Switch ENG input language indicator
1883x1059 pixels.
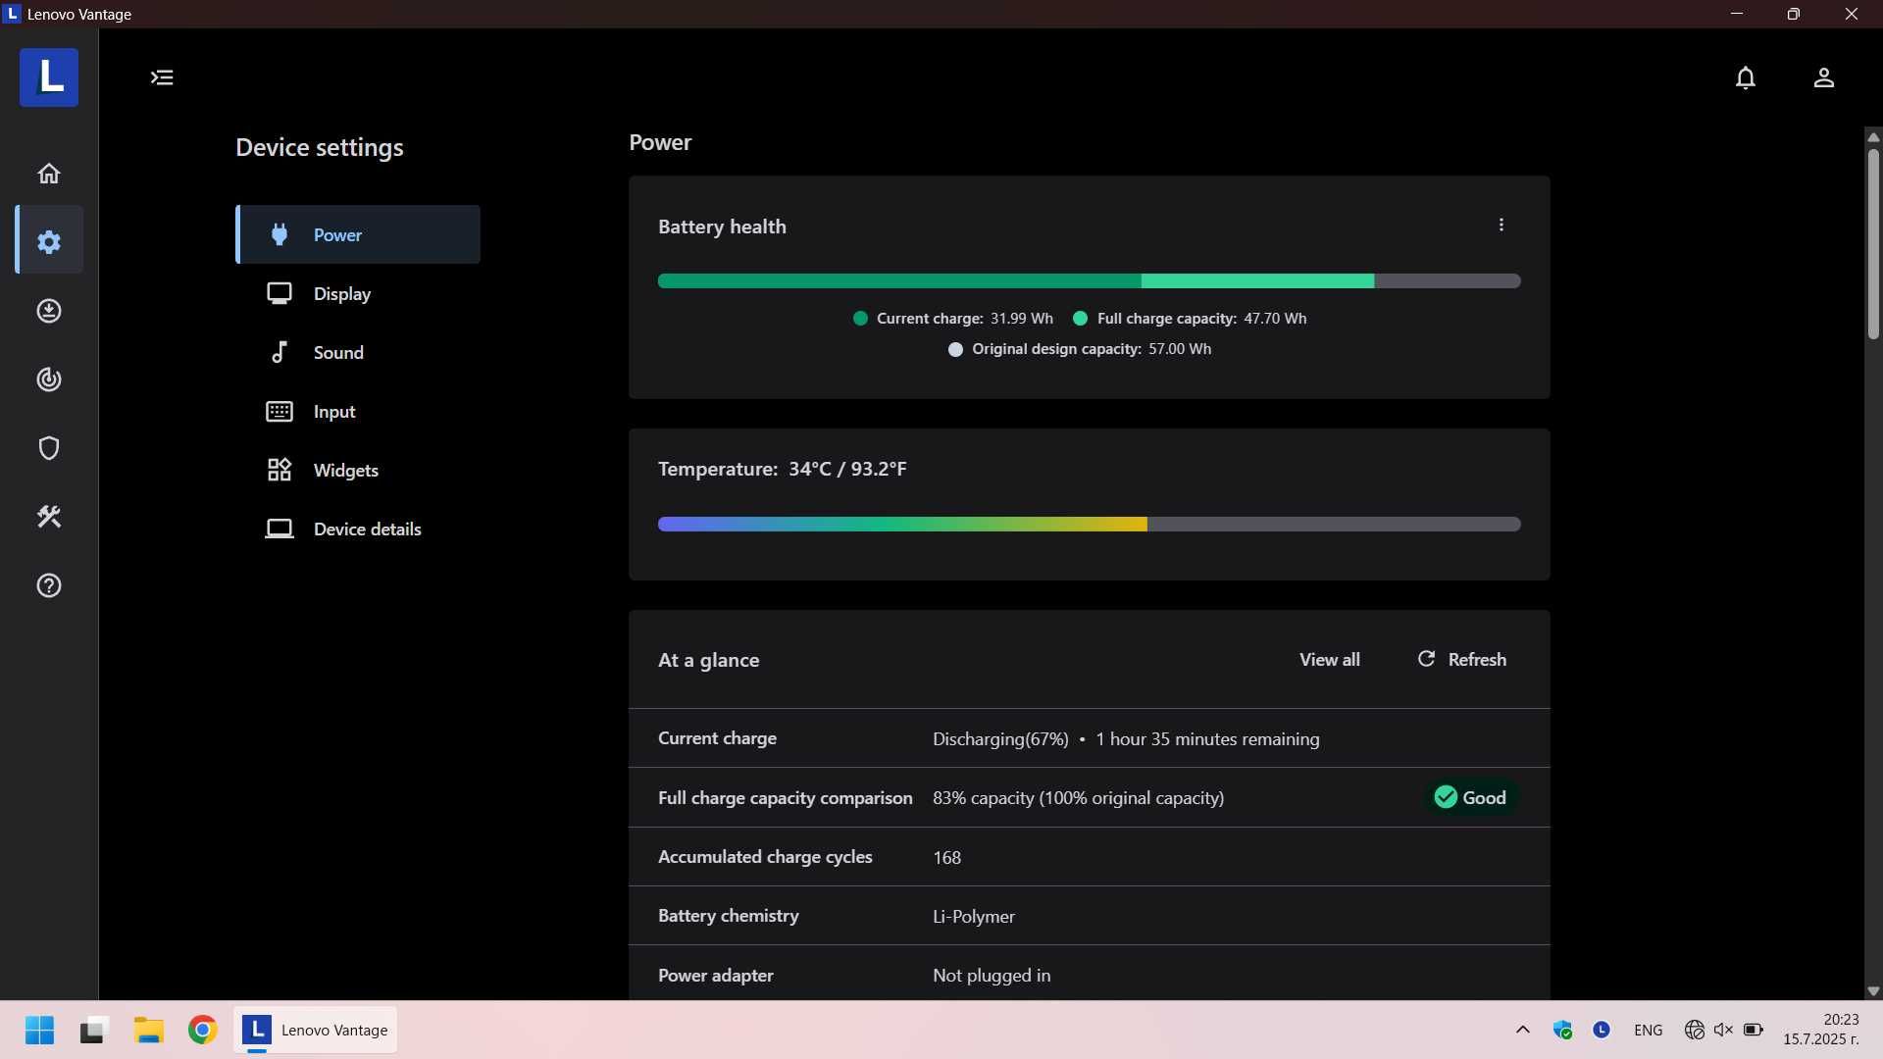pos(1648,1030)
